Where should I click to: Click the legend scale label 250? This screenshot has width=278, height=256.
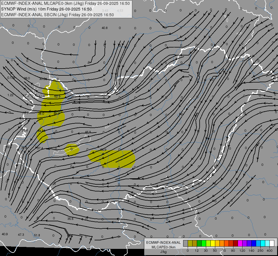(260, 251)
